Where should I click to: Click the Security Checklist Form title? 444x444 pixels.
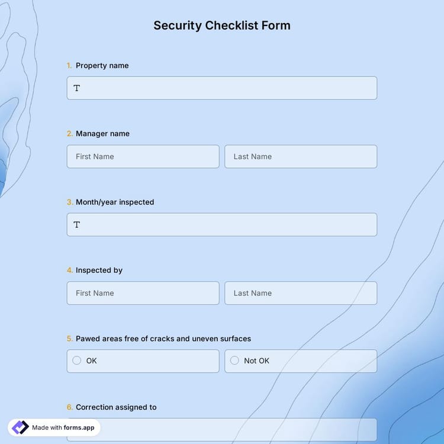pos(222,25)
